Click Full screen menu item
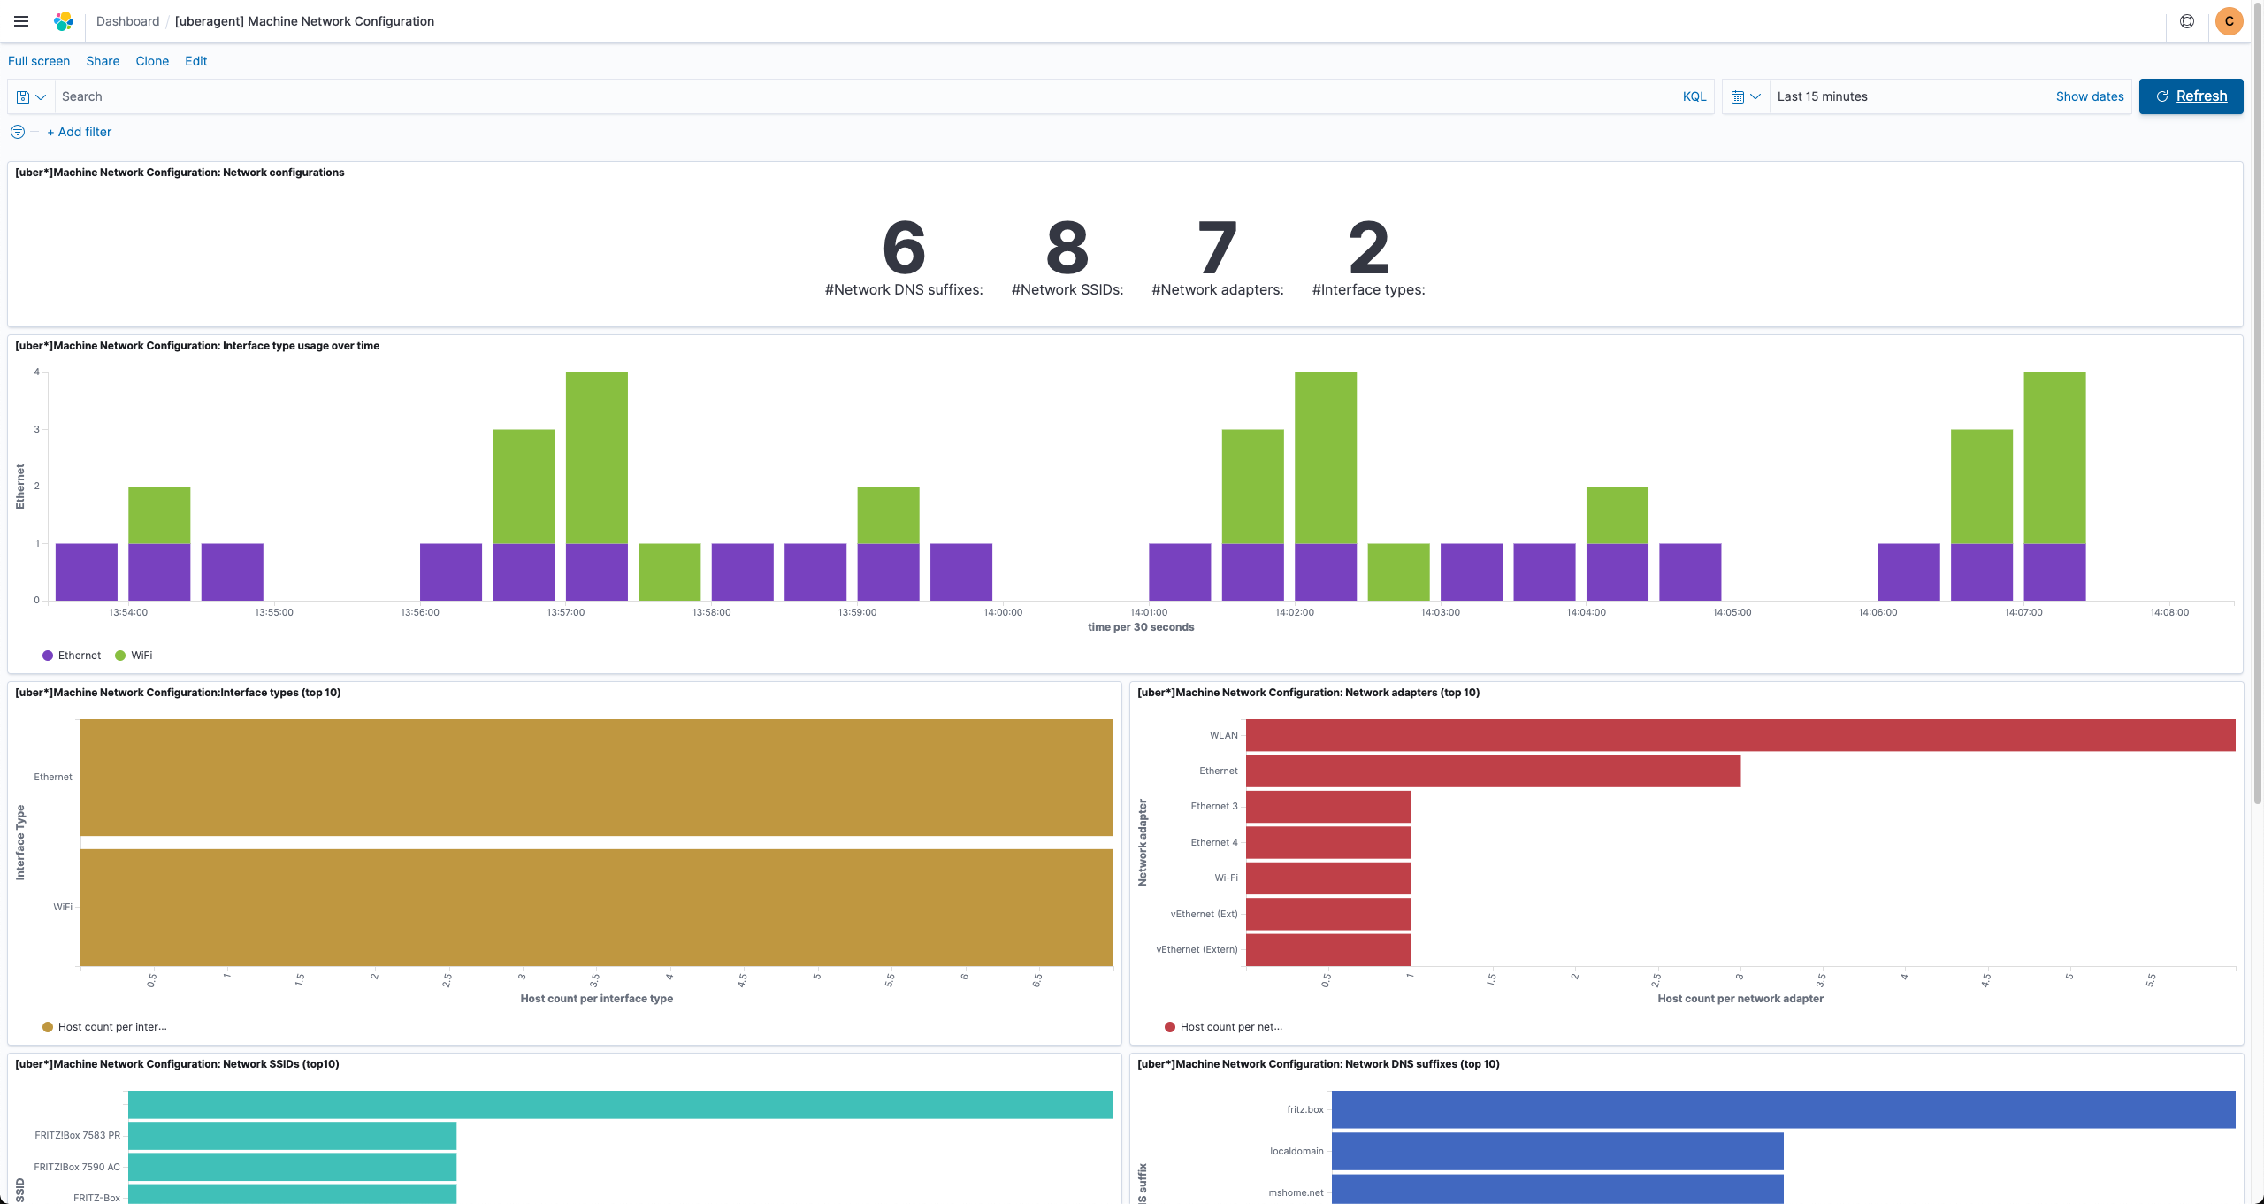This screenshot has height=1204, width=2264. point(39,61)
